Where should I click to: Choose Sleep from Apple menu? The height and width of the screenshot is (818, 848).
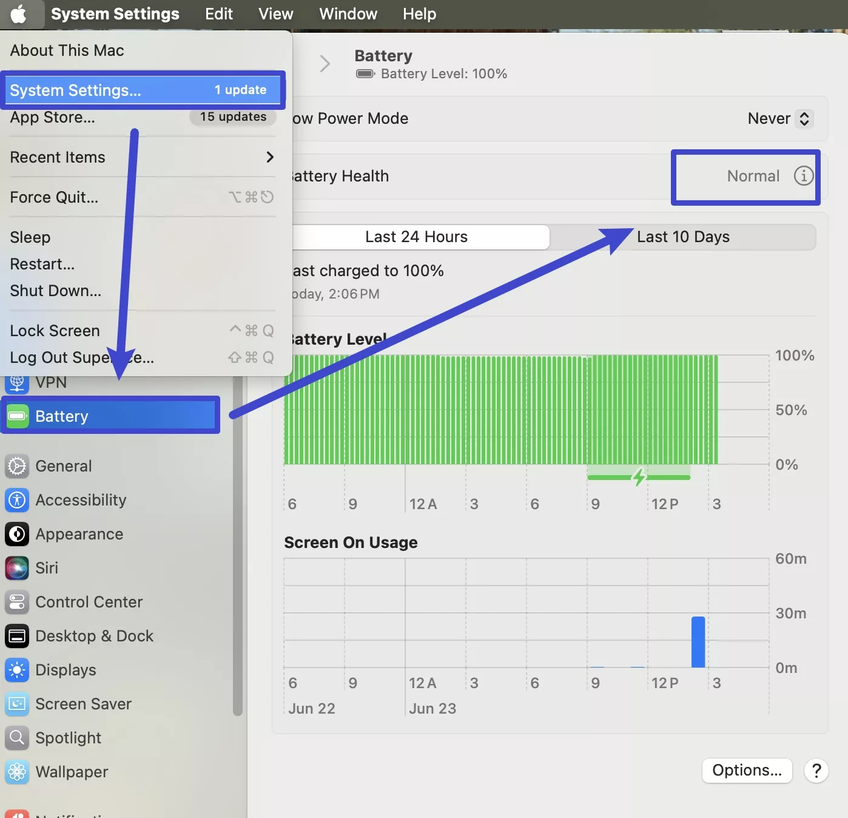(x=144, y=237)
